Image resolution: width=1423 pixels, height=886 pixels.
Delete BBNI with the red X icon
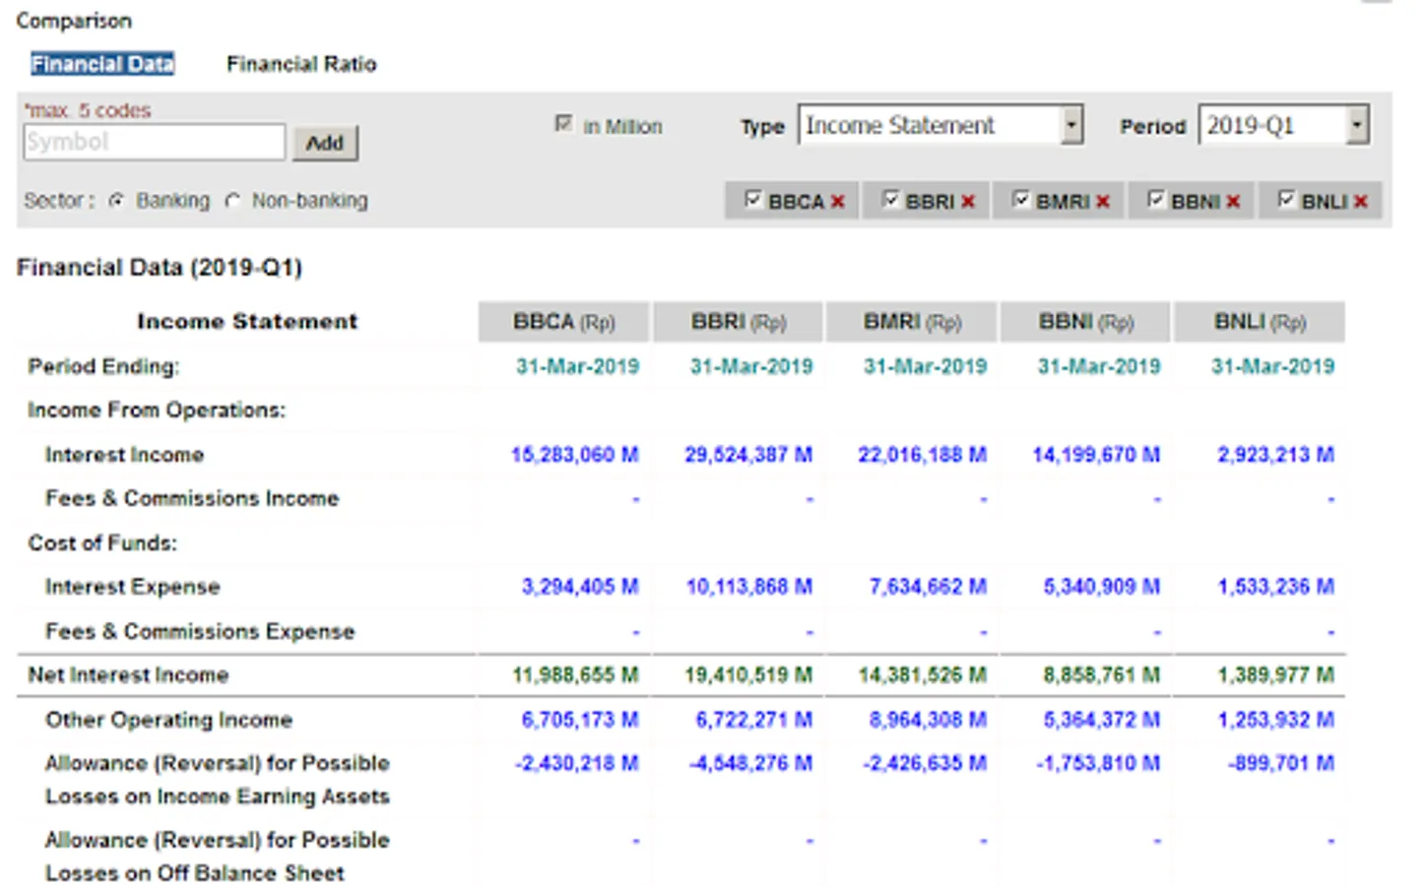pos(1233,202)
